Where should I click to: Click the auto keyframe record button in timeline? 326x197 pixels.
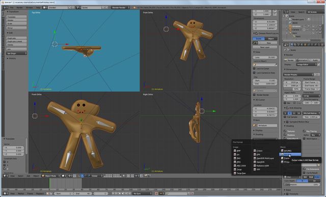[x=156, y=193]
